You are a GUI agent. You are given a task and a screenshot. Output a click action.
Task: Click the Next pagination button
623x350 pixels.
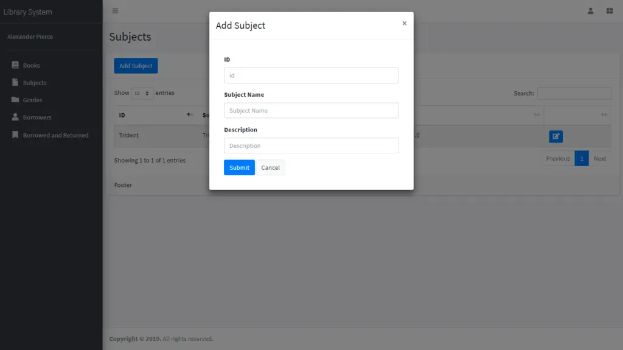(599, 159)
